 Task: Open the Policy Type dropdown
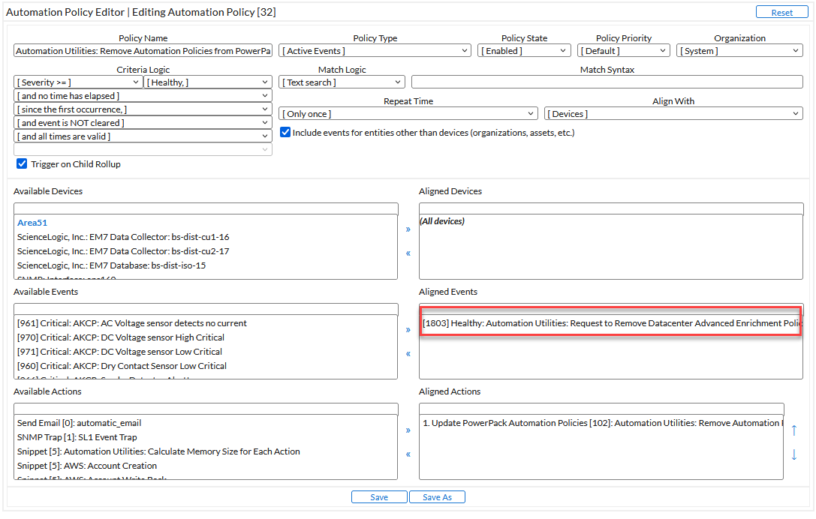click(375, 51)
